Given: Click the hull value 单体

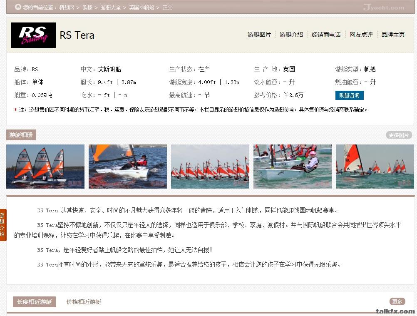Looking at the screenshot, I should [38, 82].
